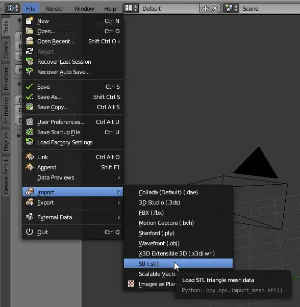Click the Images as Planes checker icon
The height and width of the screenshot is (307, 300).
[x=131, y=284]
